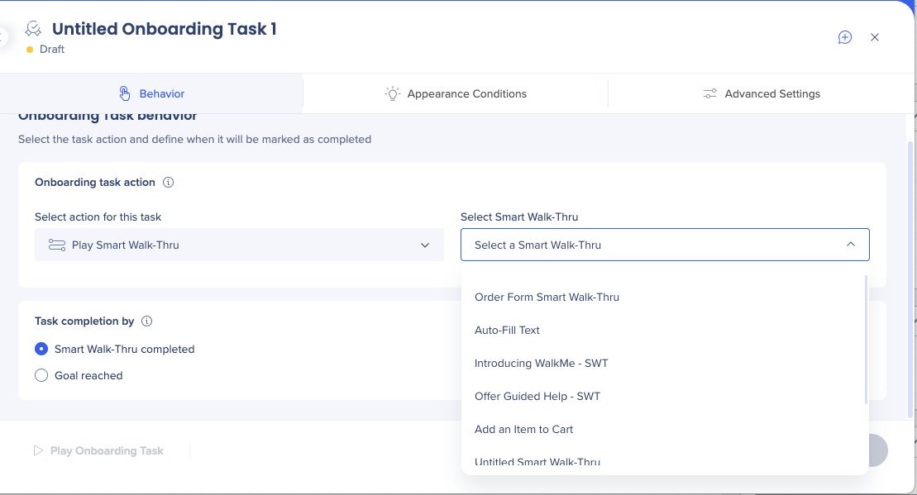Screen dimensions: 917x495
Task: Choose Offer Guided Help - SWT option
Action: [x=662, y=396]
